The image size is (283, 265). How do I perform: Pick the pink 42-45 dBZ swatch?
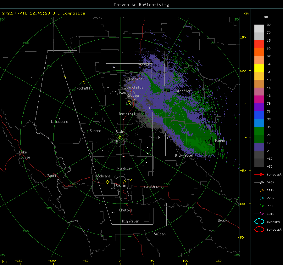(259, 92)
